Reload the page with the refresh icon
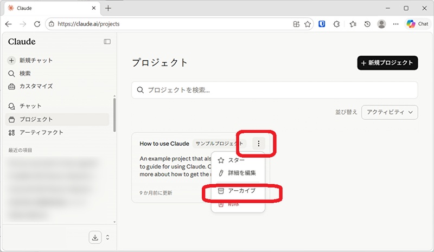The height and width of the screenshot is (252, 434). (37, 24)
